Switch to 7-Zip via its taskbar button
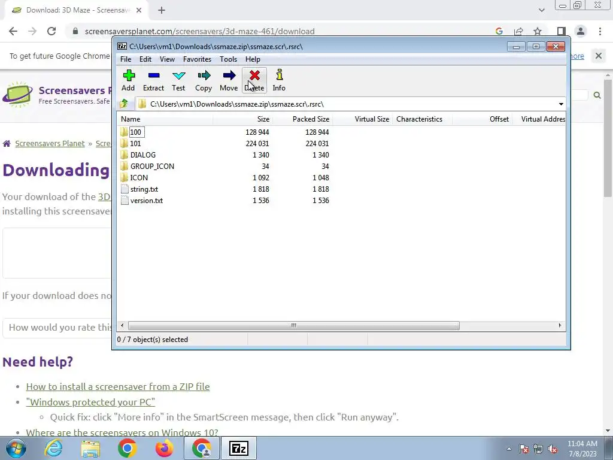This screenshot has height=460, width=613. [x=238, y=448]
